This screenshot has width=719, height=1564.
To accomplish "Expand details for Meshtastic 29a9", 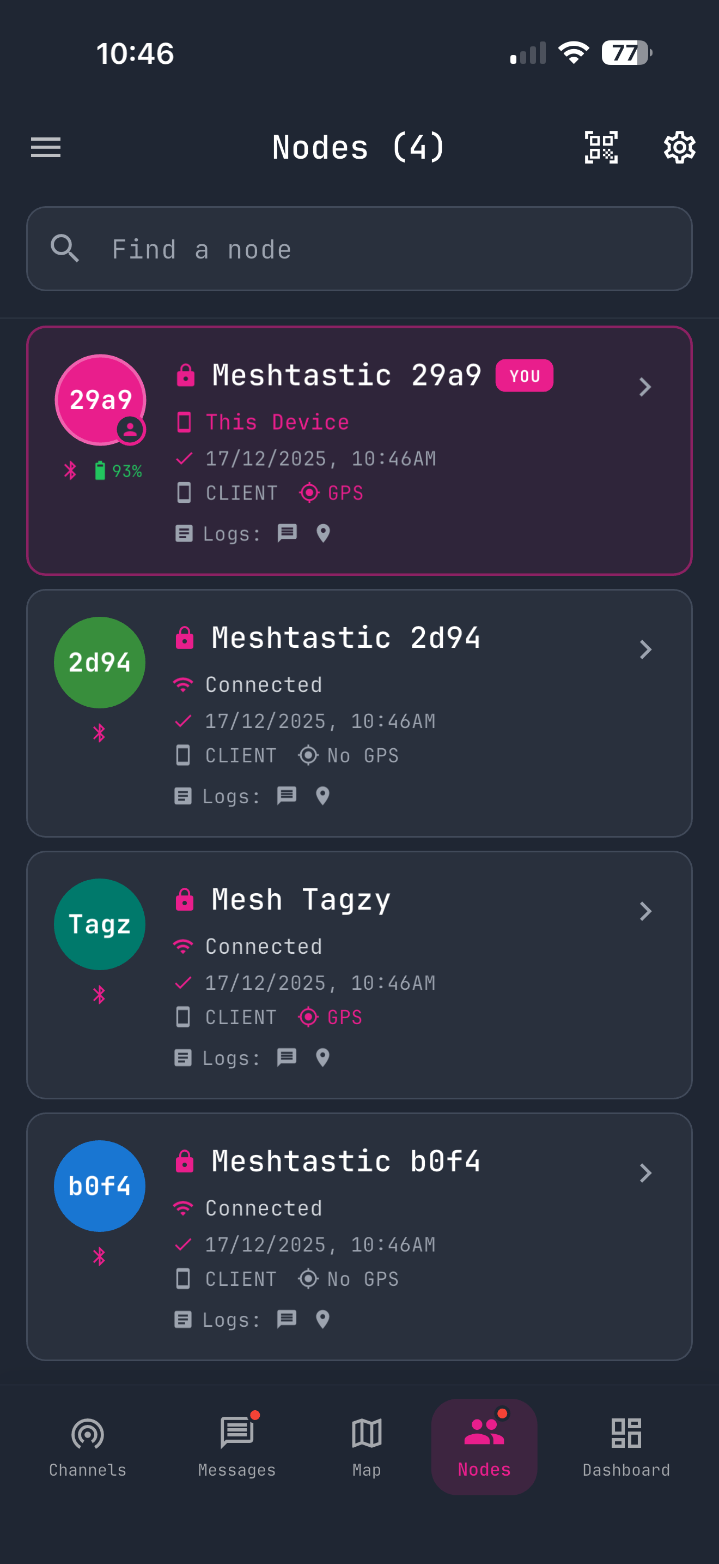I will coord(645,387).
